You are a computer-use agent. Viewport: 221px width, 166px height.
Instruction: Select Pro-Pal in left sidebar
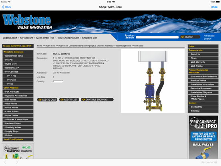18,60
